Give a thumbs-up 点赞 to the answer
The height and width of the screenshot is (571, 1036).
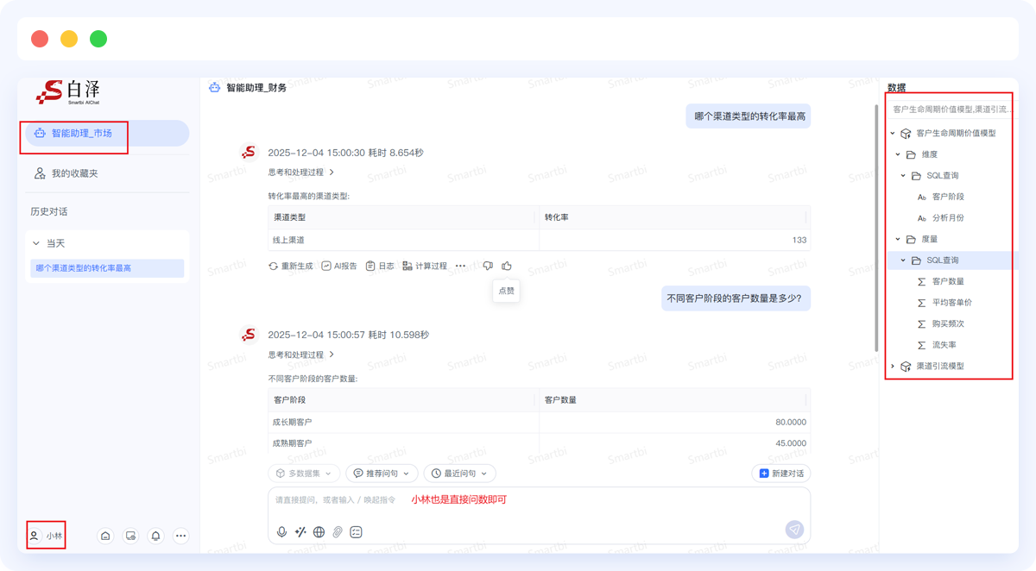click(x=506, y=266)
